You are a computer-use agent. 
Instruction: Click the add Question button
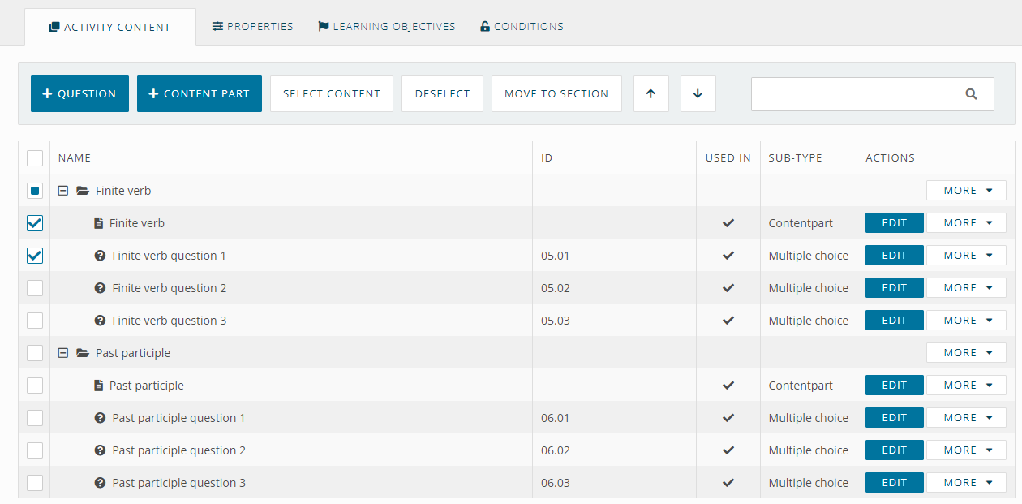pyautogui.click(x=79, y=94)
